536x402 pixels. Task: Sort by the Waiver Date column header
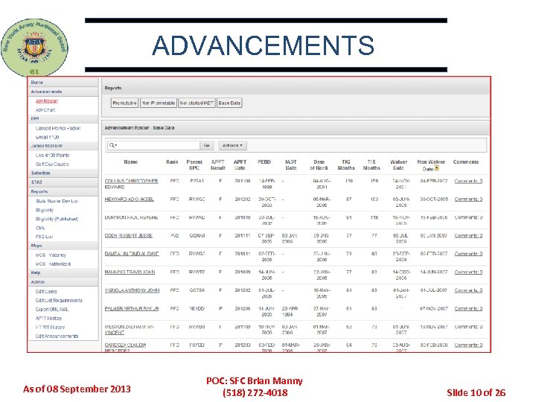pyautogui.click(x=398, y=165)
